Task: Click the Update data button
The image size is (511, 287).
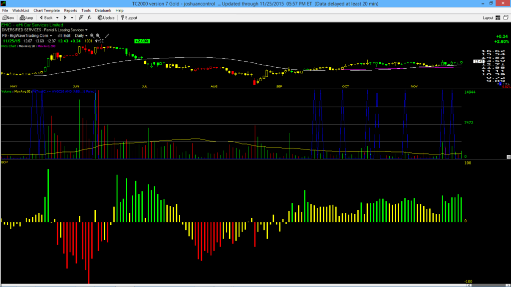Action: coord(106,18)
